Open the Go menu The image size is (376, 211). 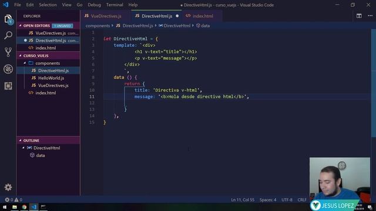(x=79, y=5)
